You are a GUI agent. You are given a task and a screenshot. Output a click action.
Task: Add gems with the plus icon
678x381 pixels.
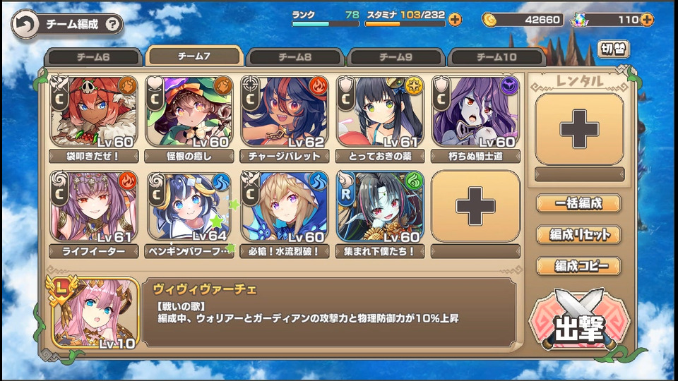[x=647, y=20]
